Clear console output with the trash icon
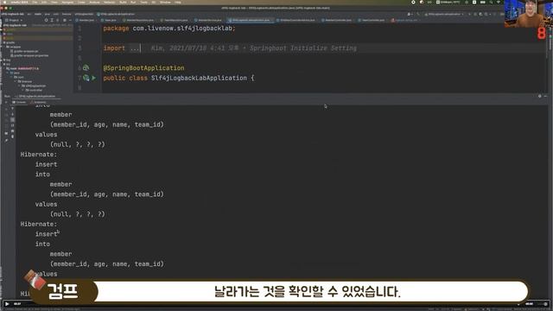 12,136
